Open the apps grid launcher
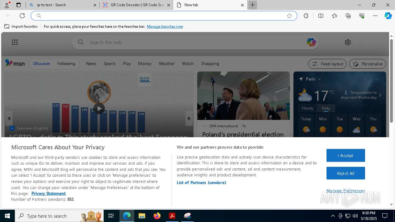 pyautogui.click(x=15, y=42)
